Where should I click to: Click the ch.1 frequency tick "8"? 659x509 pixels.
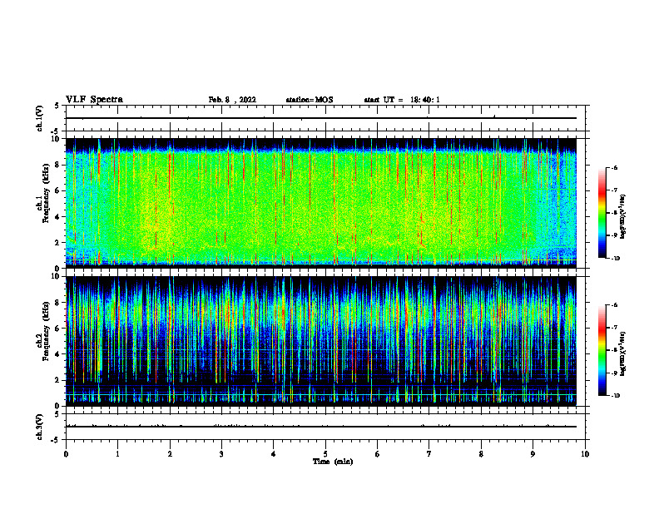(x=58, y=165)
